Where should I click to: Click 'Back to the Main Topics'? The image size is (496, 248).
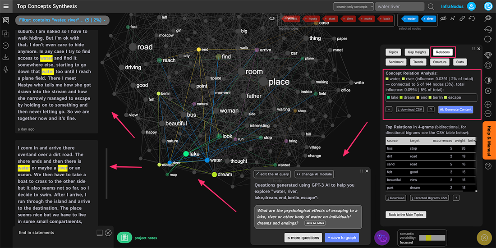pos(406,215)
